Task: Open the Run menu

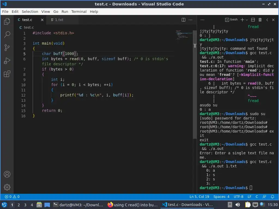Action: [65, 11]
